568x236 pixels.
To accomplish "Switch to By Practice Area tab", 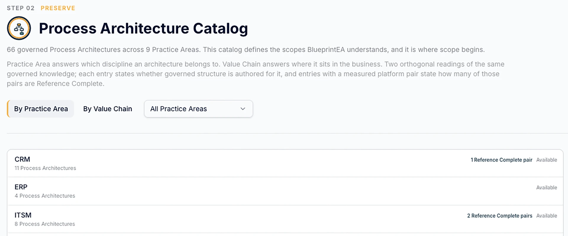I will (41, 109).
